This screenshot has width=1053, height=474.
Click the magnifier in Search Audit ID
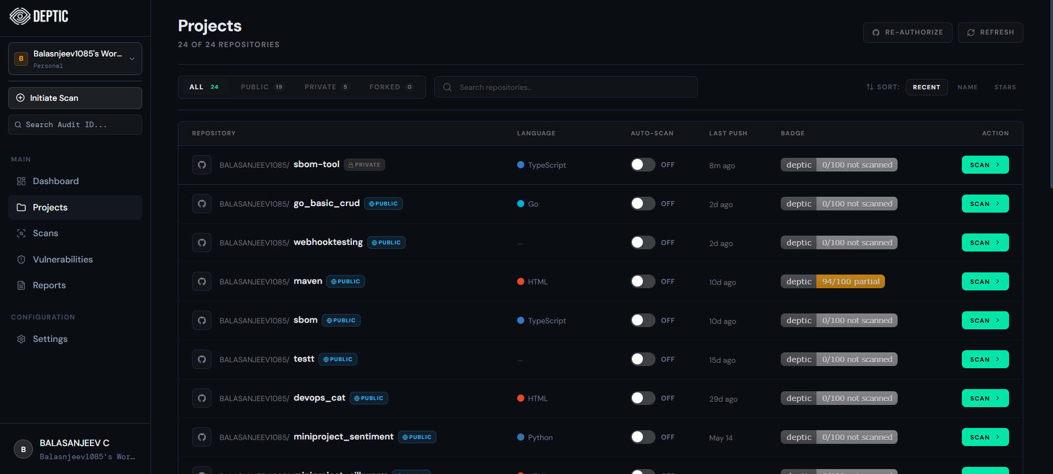[x=18, y=125]
